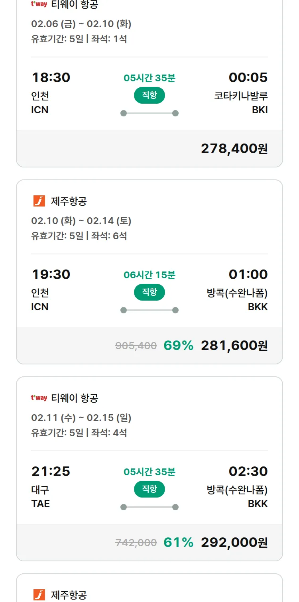Select the 281,600원 discounted fare
299x602 pixels.
pos(234,345)
